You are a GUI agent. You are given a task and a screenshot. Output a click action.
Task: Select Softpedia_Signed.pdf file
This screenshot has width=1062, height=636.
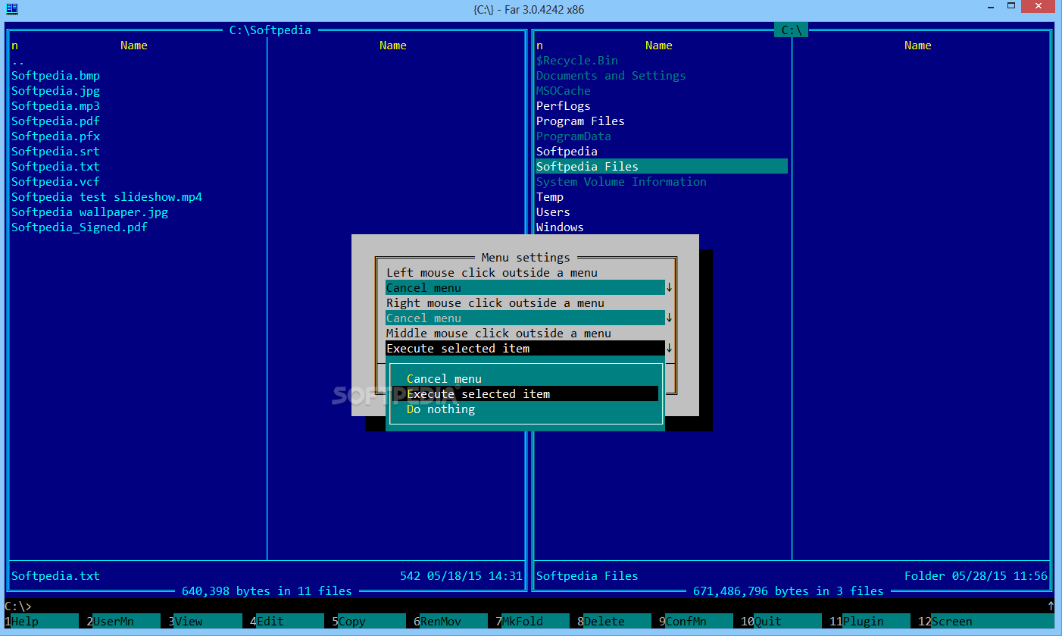click(x=80, y=227)
